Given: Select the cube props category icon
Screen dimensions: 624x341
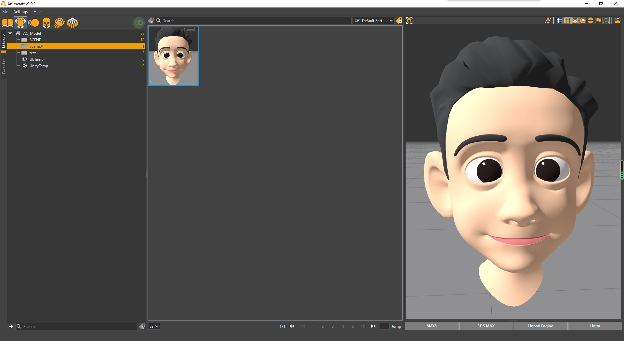Looking at the screenshot, I should [x=72, y=23].
